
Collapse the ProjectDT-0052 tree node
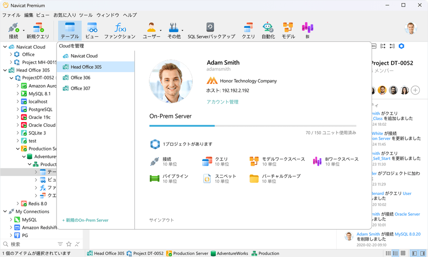click(11, 78)
